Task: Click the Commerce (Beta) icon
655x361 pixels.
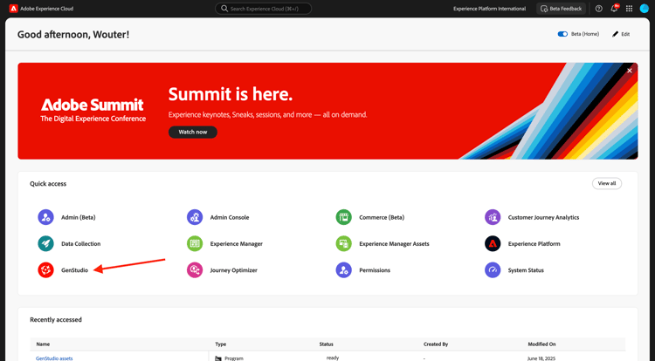Action: [x=344, y=217]
